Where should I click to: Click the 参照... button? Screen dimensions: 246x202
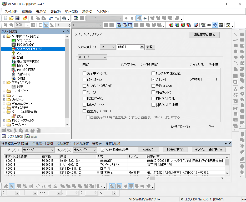click(150, 47)
